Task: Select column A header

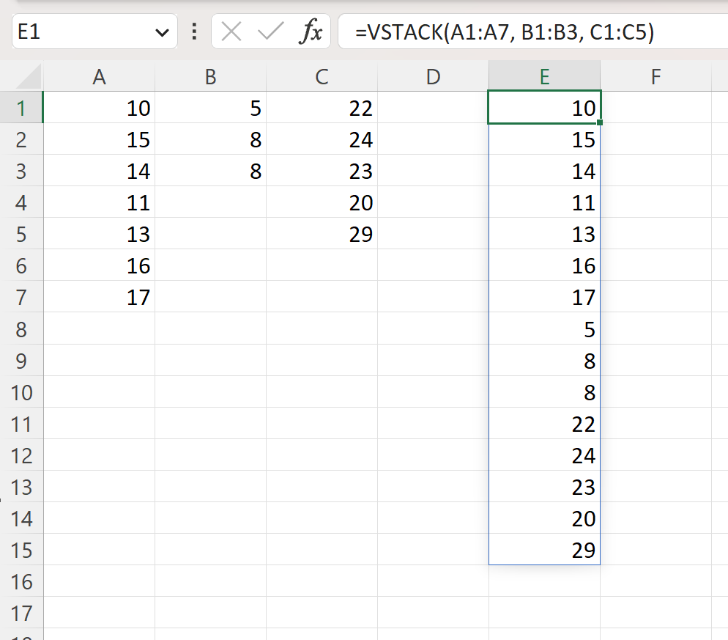Action: click(x=99, y=76)
